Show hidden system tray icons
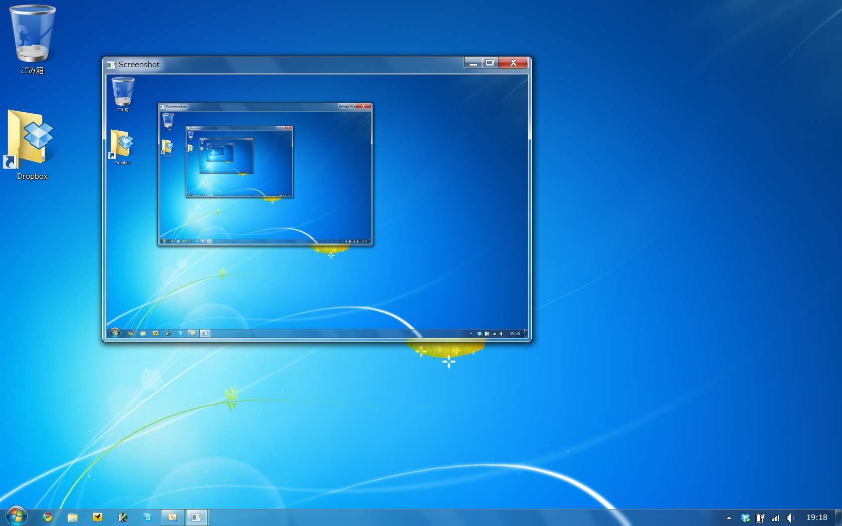Viewport: 842px width, 526px height. [729, 518]
